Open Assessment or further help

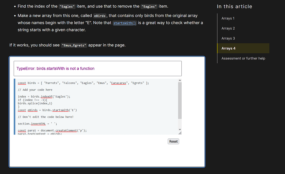click(243, 58)
